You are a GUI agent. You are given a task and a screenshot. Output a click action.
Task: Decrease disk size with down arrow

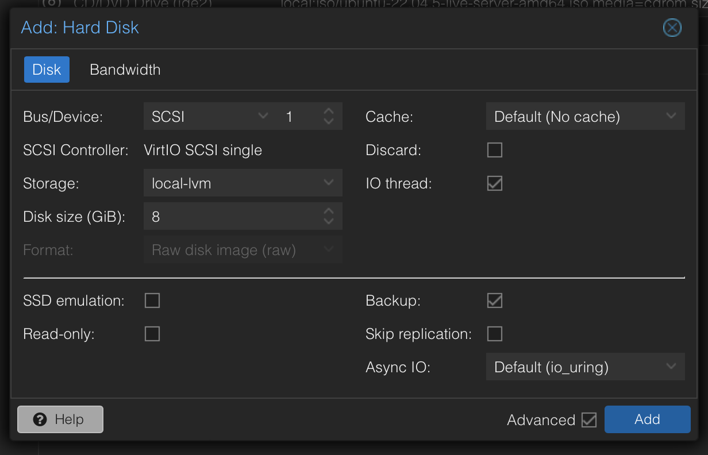coord(329,222)
